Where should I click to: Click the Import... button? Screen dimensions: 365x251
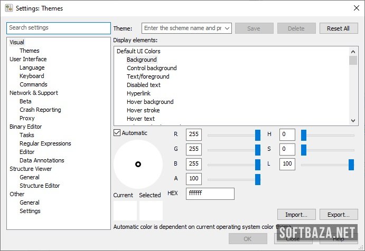click(x=296, y=215)
